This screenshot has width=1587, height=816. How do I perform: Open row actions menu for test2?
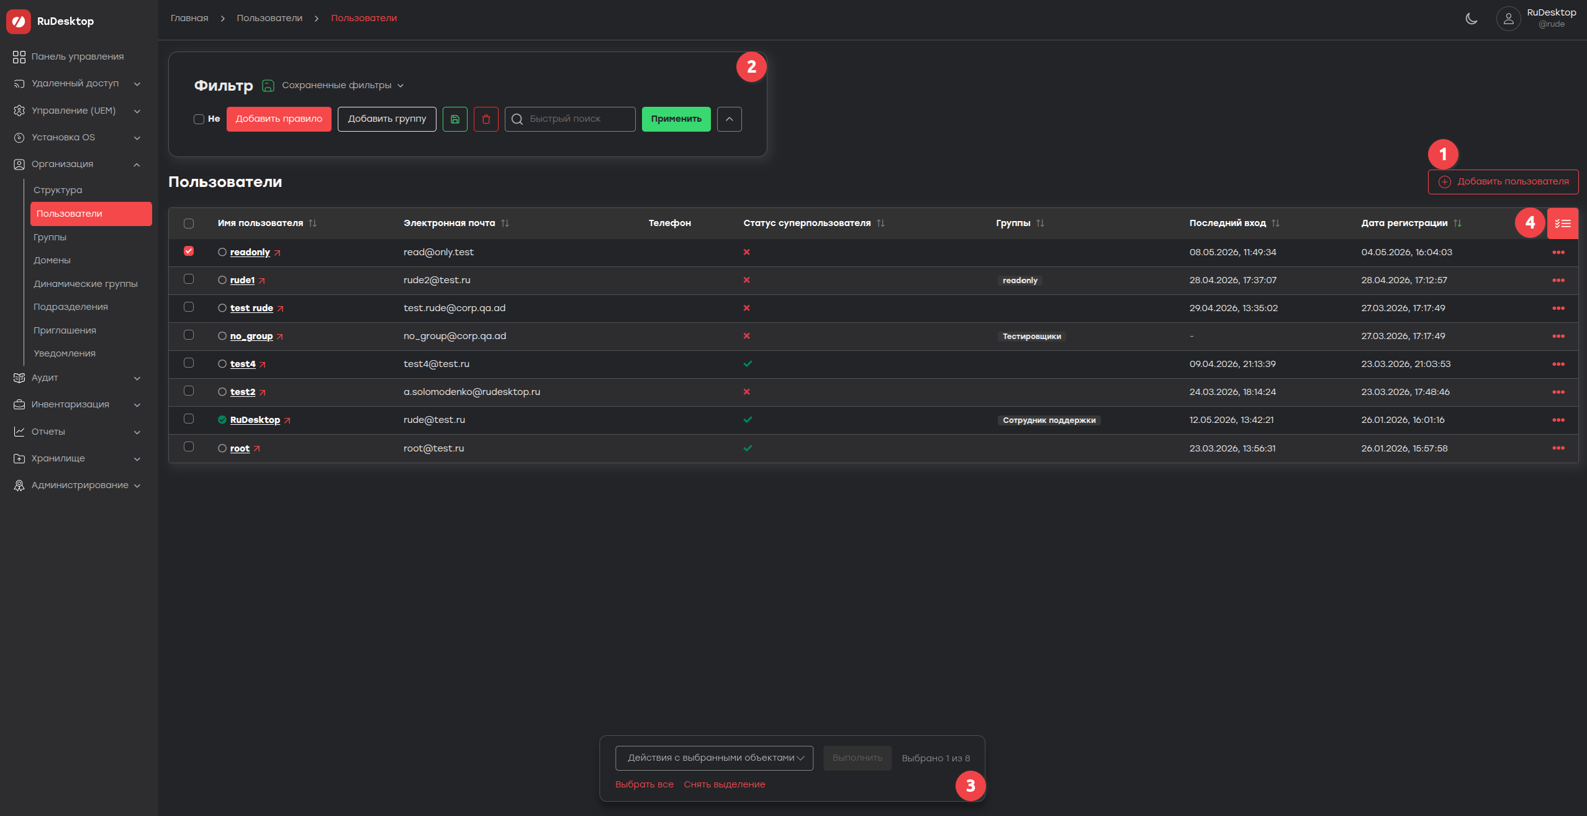pos(1558,392)
